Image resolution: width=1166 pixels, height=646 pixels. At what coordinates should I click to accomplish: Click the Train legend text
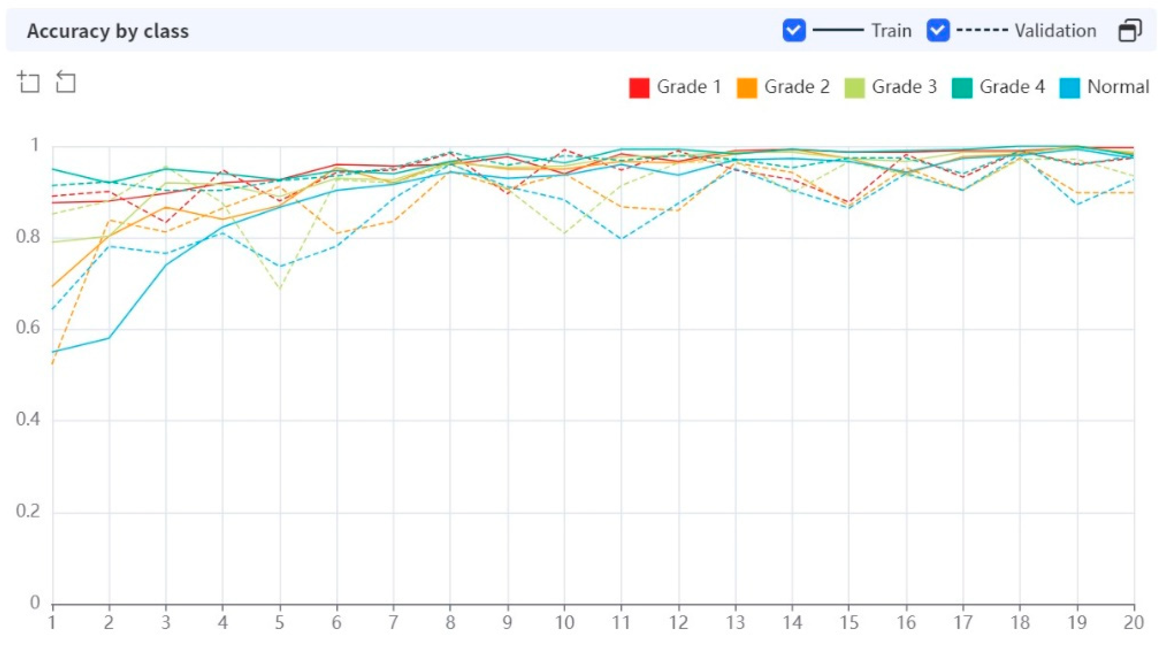891,31
